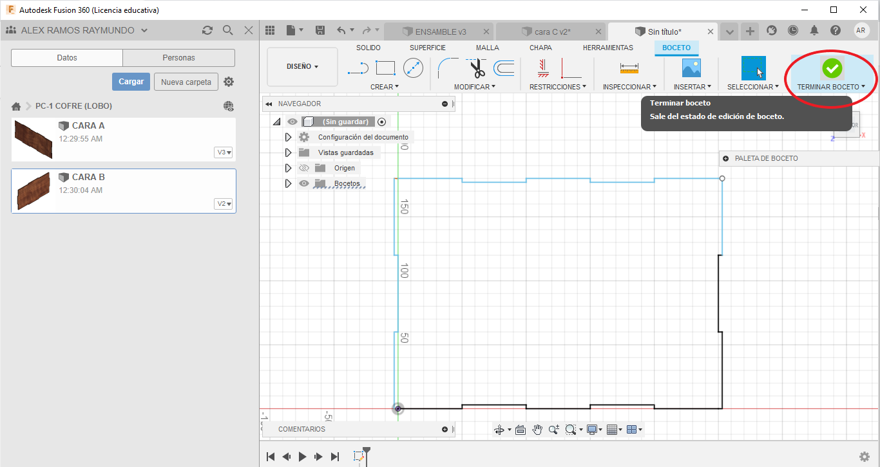
Task: Save the document with the disk icon
Action: coord(320,30)
